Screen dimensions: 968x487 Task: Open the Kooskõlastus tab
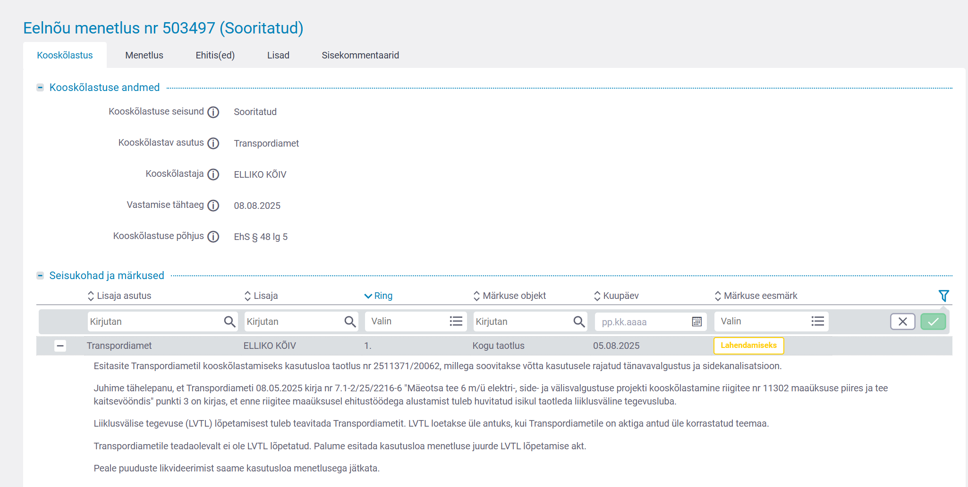(x=65, y=55)
